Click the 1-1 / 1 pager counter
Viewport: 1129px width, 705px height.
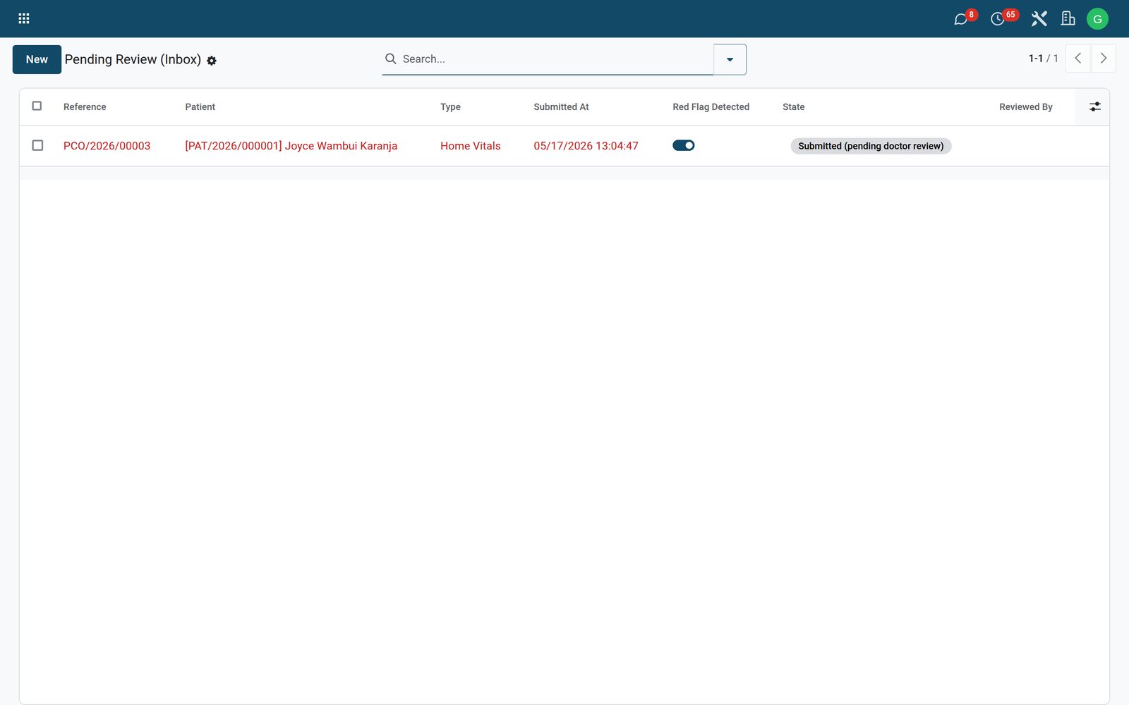(x=1043, y=59)
